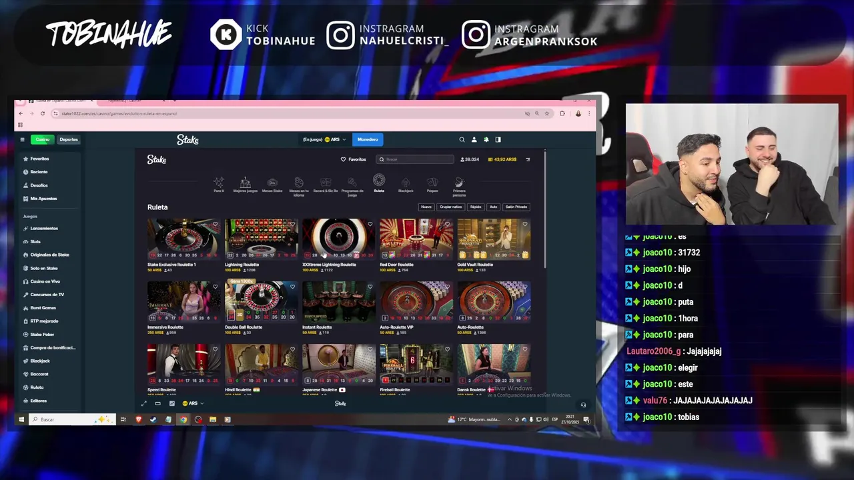Filter roulette by Nuevo
The height and width of the screenshot is (480, 854).
[426, 207]
